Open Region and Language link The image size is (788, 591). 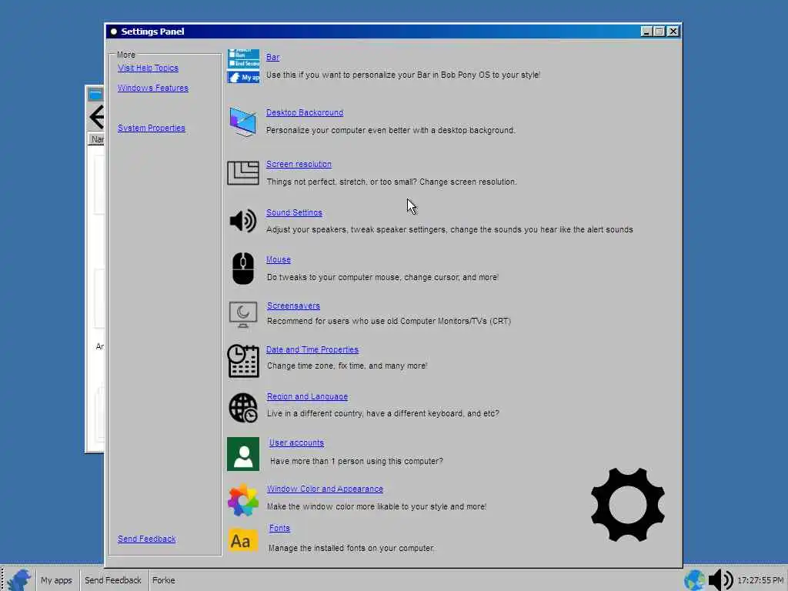(x=307, y=396)
